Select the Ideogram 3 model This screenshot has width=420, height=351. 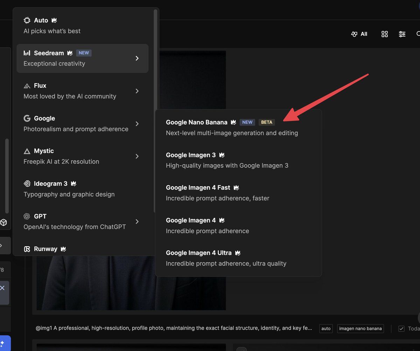tap(83, 189)
